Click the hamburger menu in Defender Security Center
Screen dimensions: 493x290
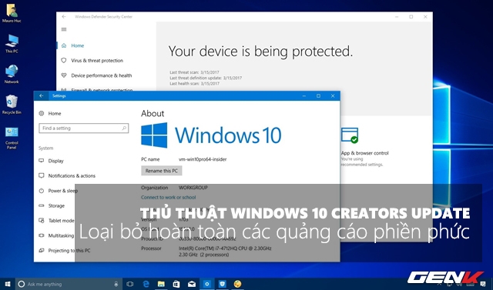[x=64, y=29]
